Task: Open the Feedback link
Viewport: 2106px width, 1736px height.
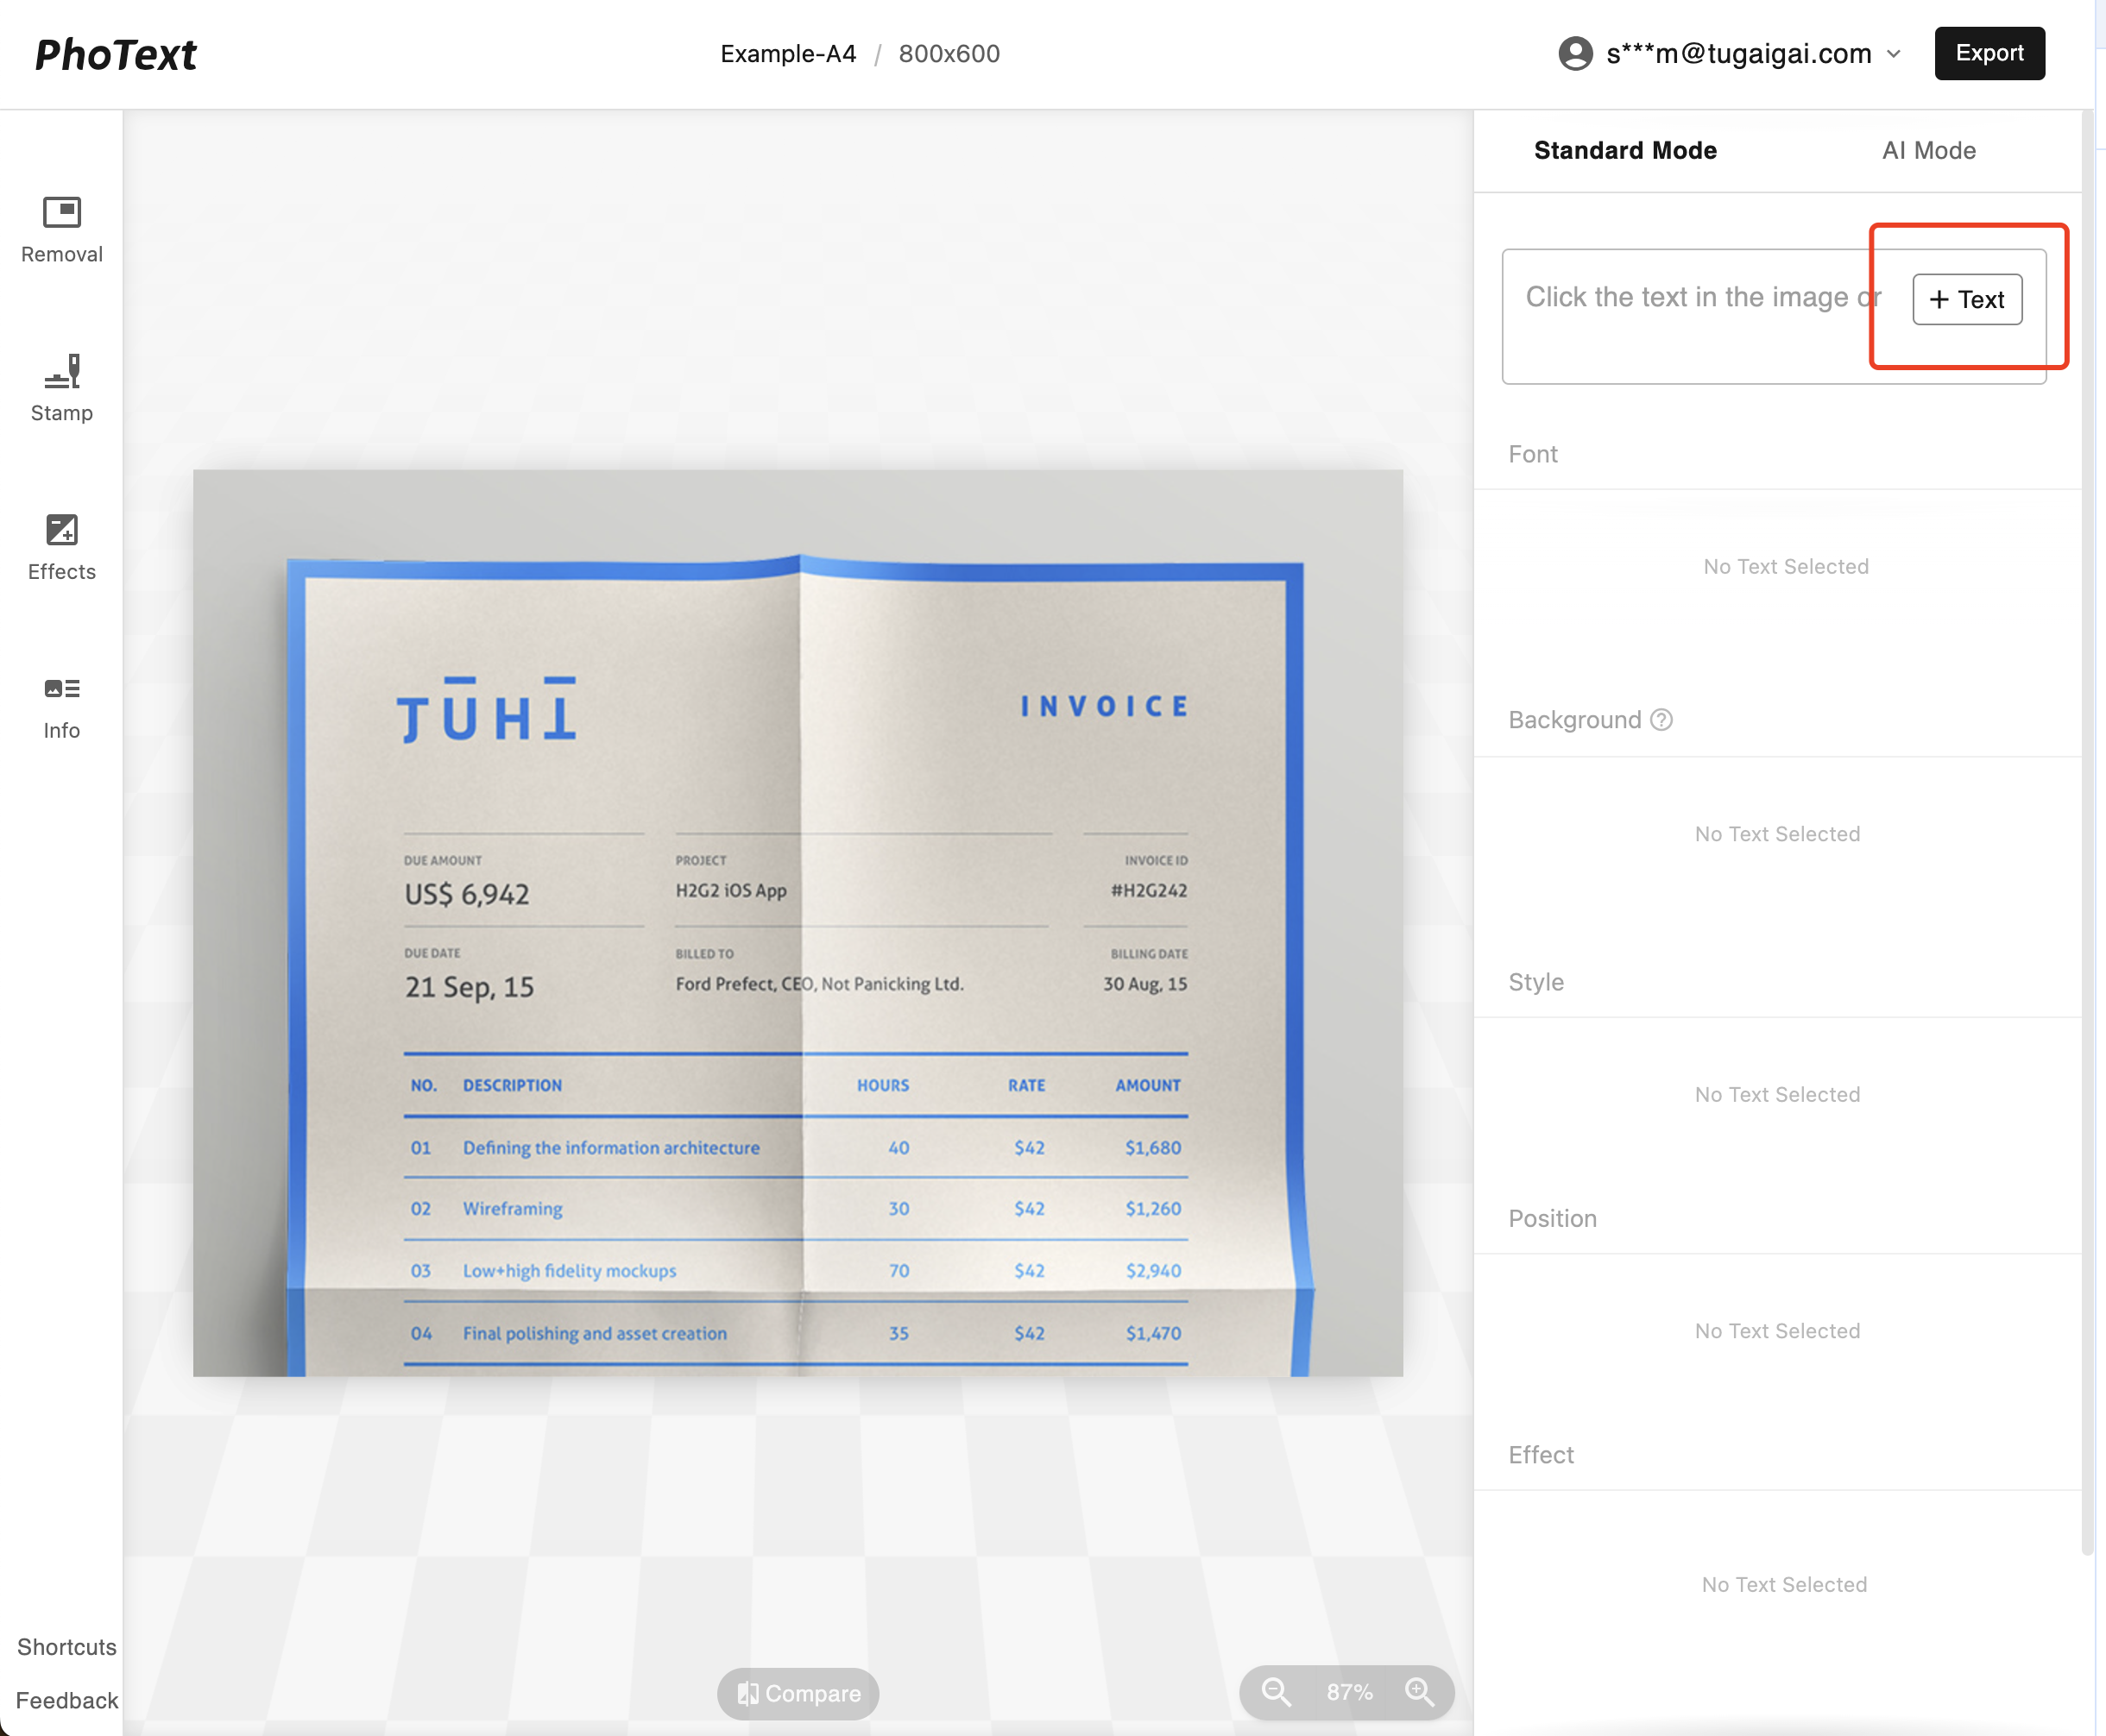Action: tap(66, 1700)
